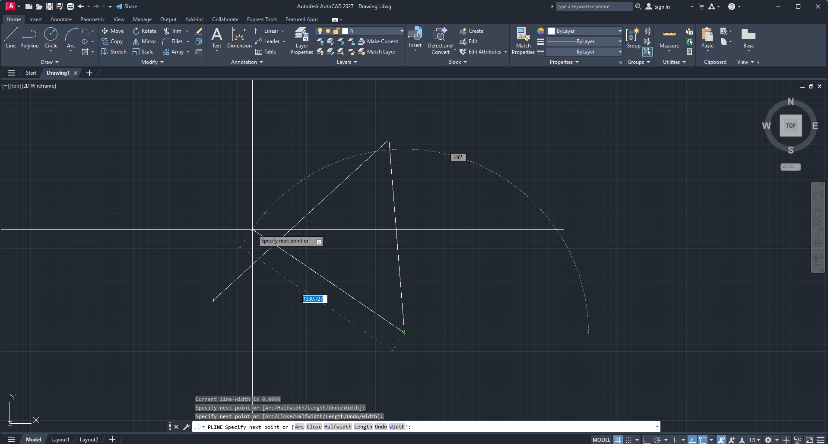Expand the Annotation panel
Screen dimensions: 828x444
(x=247, y=62)
